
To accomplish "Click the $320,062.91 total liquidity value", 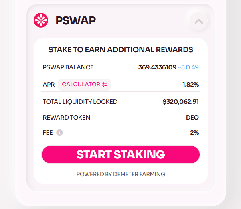I will [181, 102].
